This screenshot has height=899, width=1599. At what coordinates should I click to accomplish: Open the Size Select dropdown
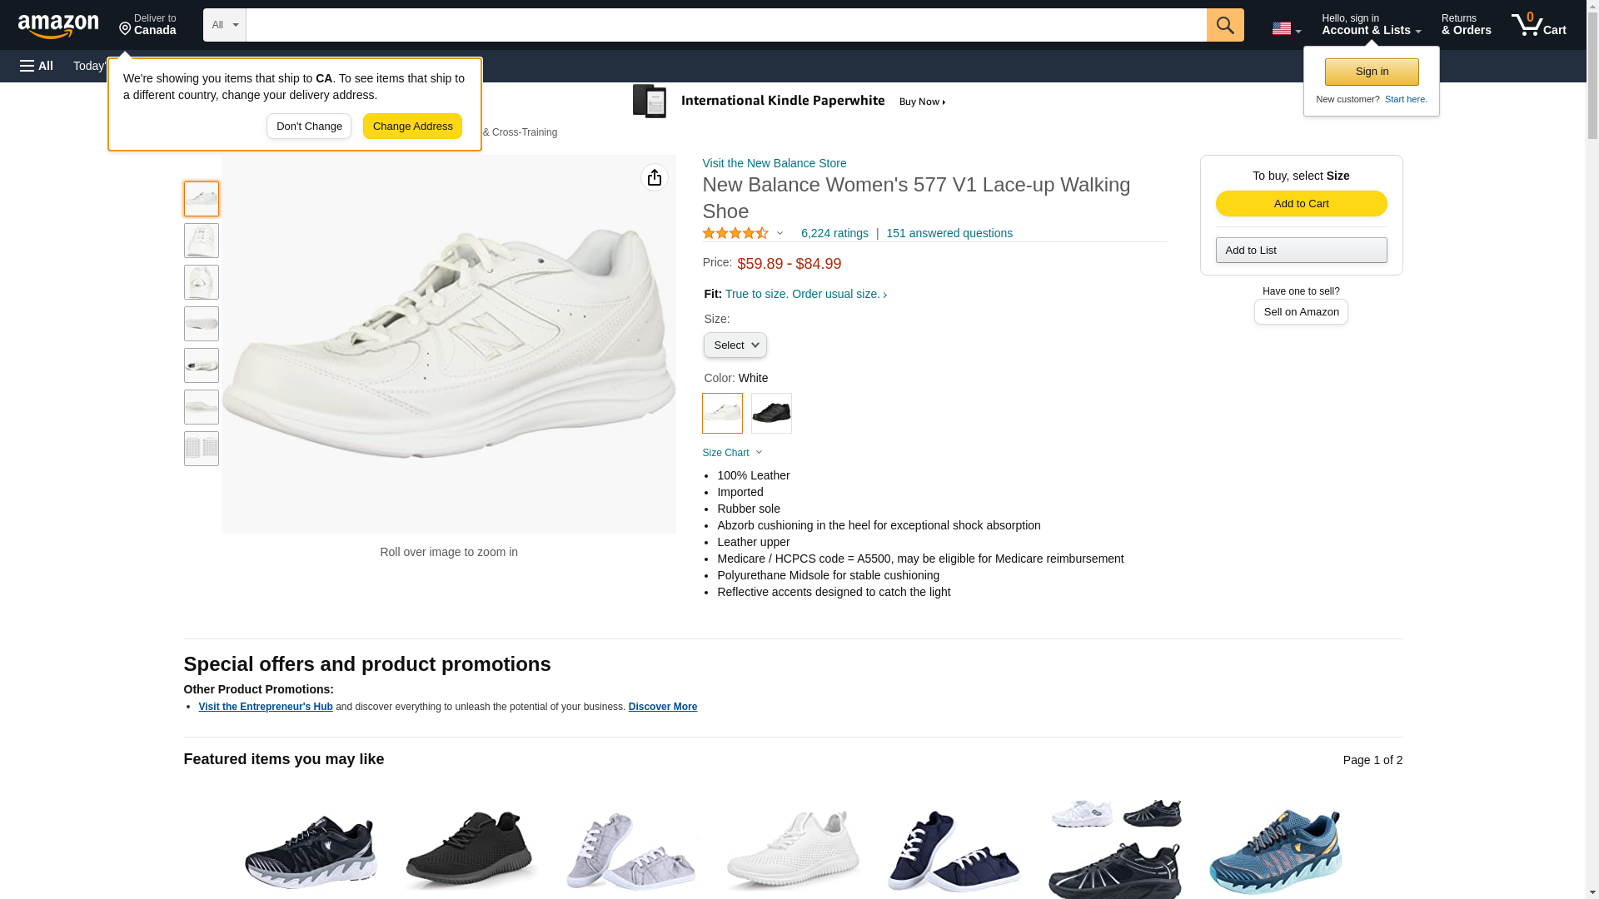pos(735,345)
